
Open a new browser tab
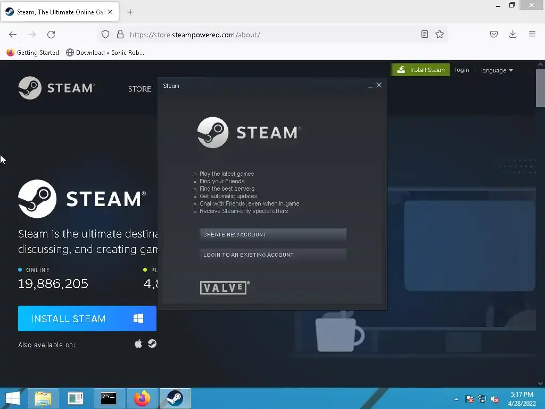tap(130, 12)
